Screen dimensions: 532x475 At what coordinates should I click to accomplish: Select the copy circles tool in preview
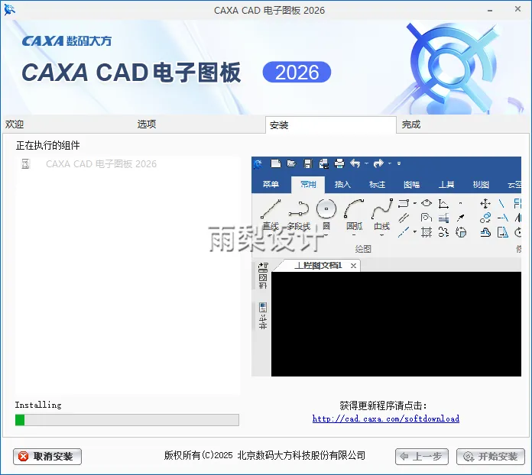(x=485, y=218)
